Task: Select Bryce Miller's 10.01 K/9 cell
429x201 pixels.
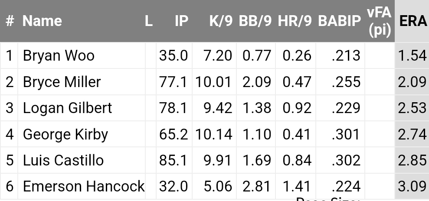Action: point(214,82)
